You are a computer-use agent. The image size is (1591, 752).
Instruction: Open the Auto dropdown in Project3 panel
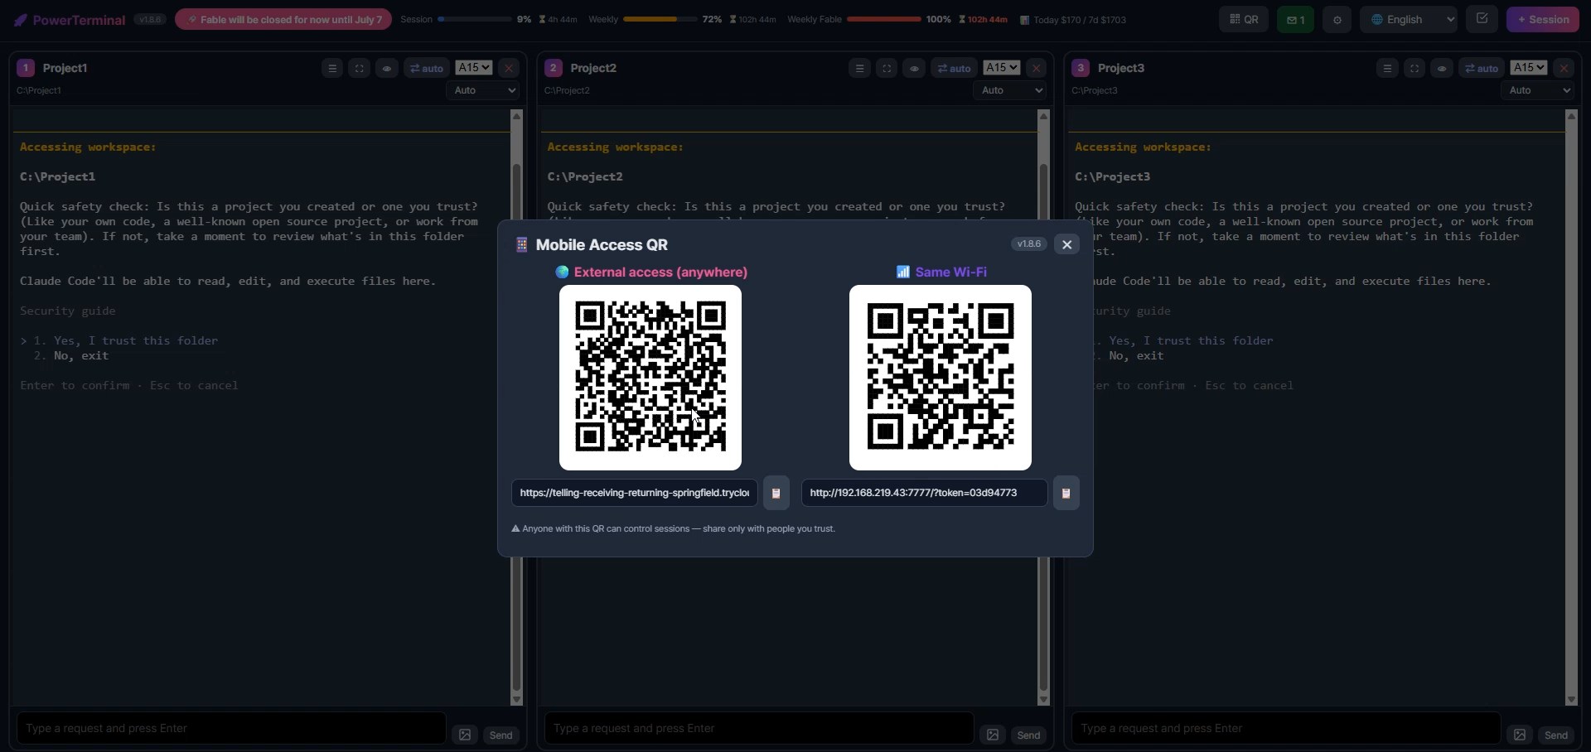pyautogui.click(x=1537, y=90)
